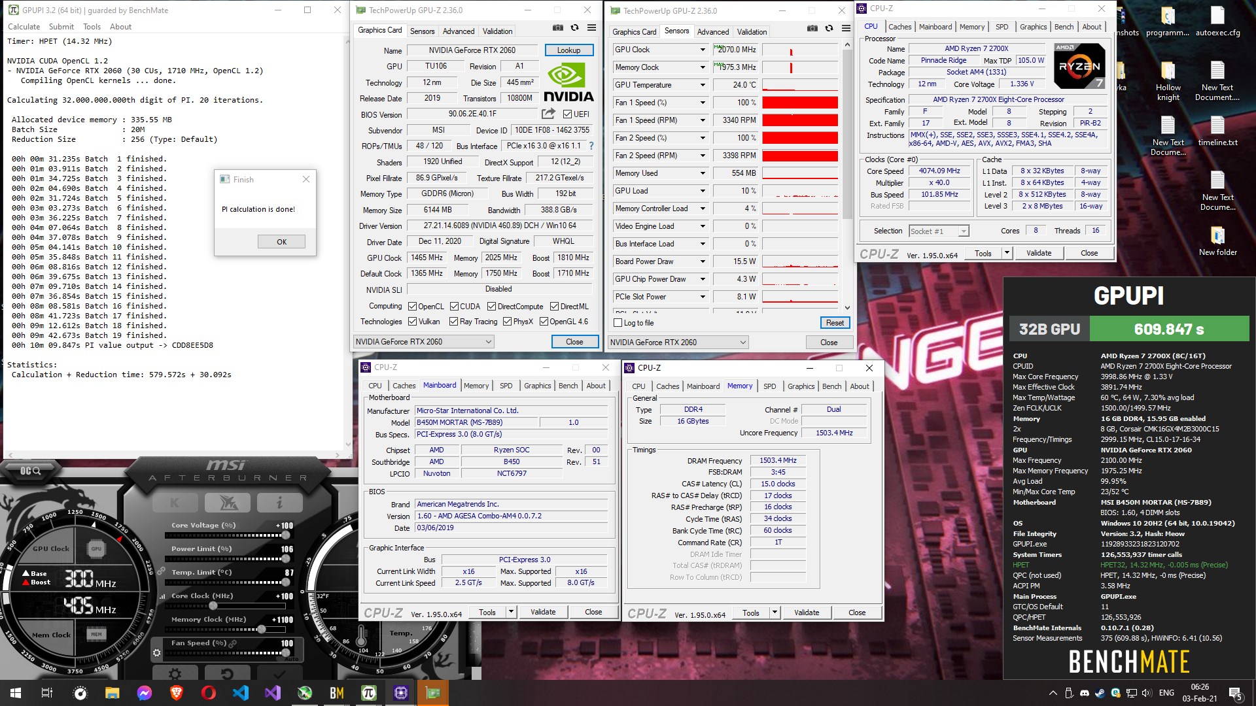Click Reset in the GPU-Z Sensors window
The image size is (1256, 706).
[835, 323]
